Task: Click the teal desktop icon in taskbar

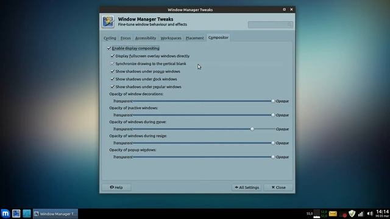Action: pos(27,214)
